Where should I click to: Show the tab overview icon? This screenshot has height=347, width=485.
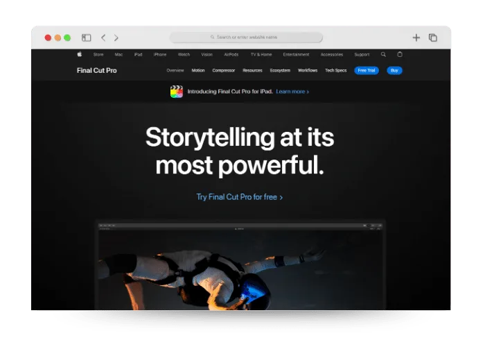pos(433,37)
